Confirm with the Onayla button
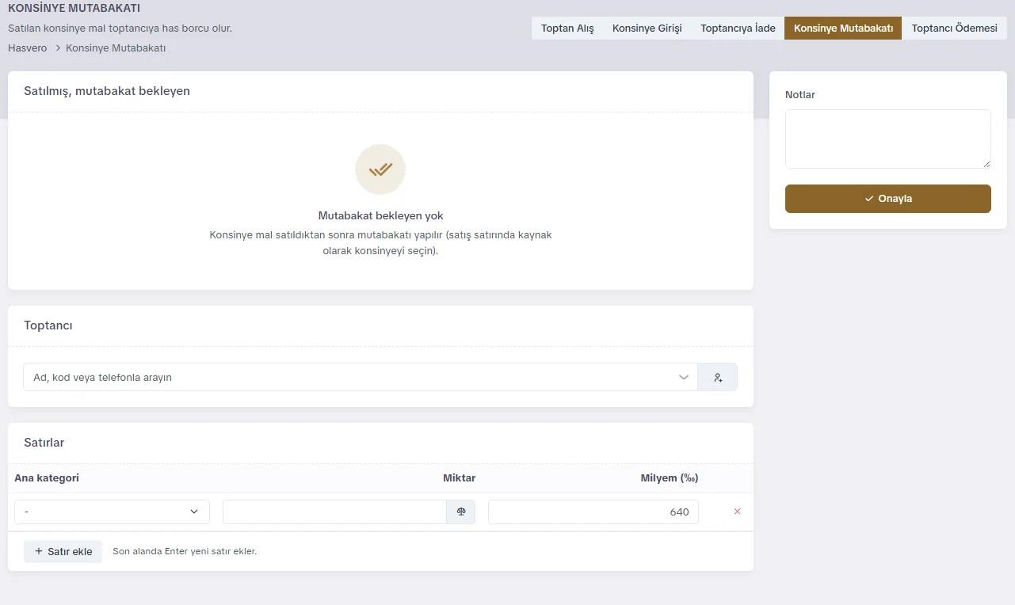Viewport: 1015px width, 605px height. pyautogui.click(x=888, y=199)
